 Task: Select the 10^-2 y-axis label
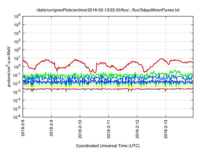pos(17,84)
